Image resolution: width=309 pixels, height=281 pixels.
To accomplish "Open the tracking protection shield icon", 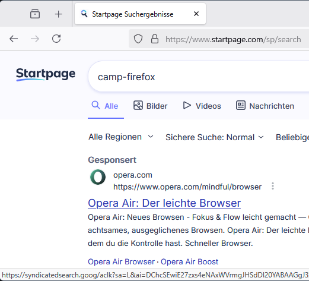I will pyautogui.click(x=138, y=39).
